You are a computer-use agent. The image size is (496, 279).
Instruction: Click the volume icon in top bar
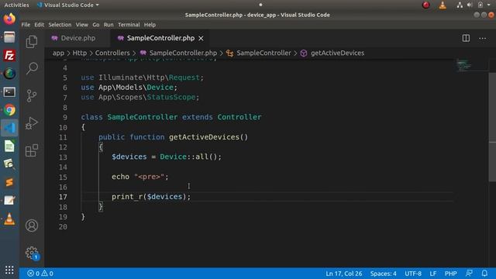coord(470,5)
